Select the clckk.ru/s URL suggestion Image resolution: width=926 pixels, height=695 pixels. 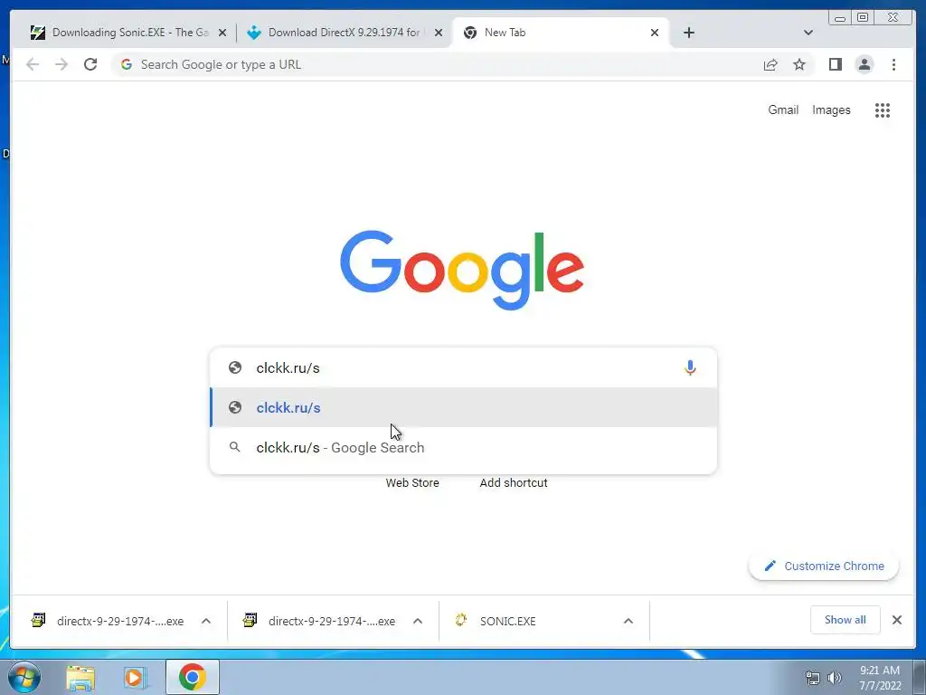(x=464, y=407)
